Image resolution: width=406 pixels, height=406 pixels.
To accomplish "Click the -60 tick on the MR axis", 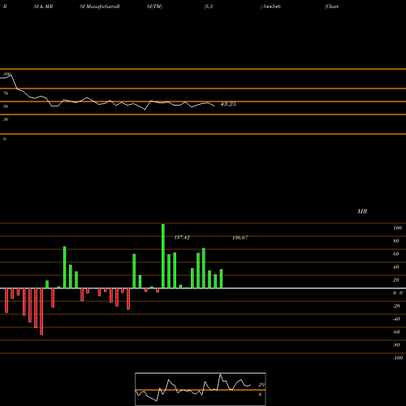I will (396, 332).
